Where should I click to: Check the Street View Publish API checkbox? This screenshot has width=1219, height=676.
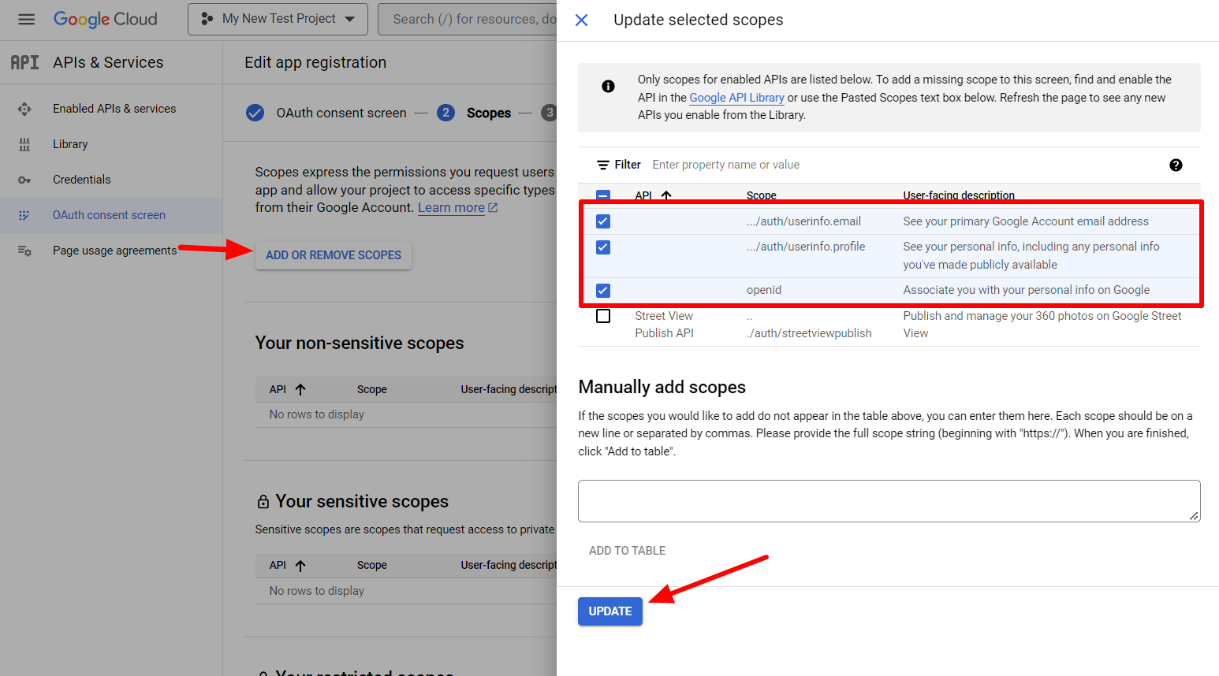coord(603,316)
